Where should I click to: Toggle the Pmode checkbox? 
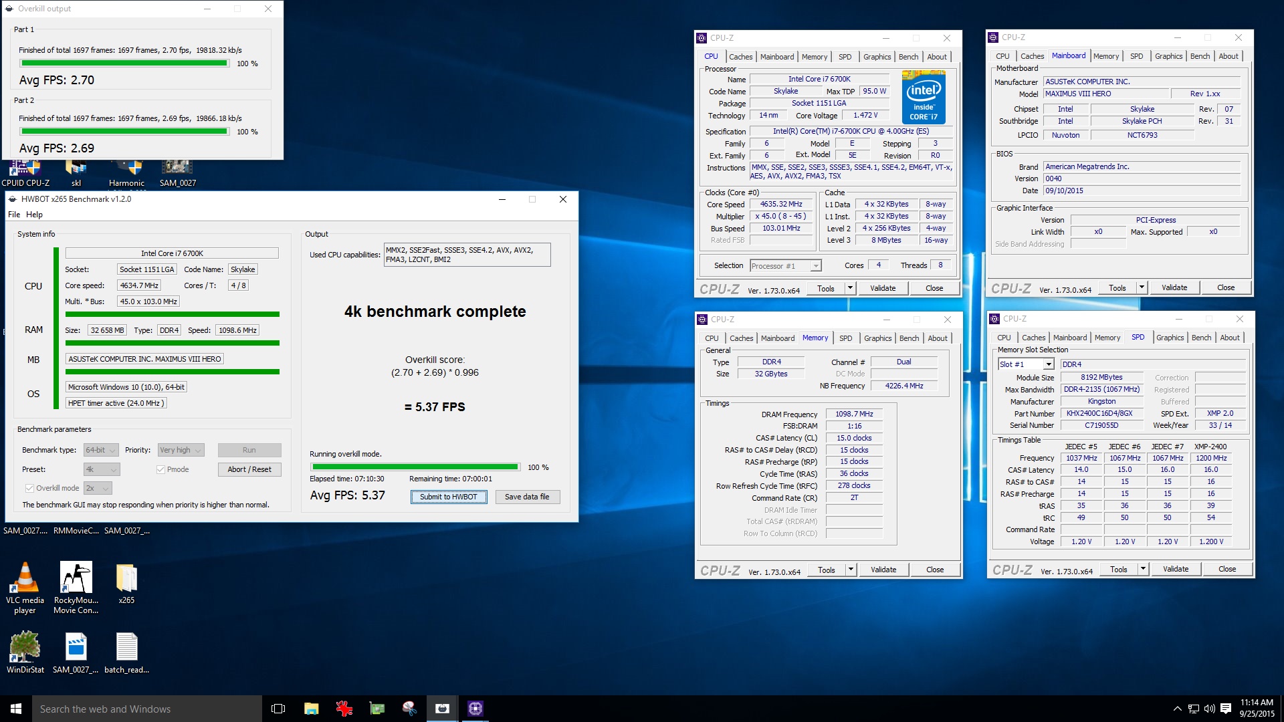tap(160, 469)
